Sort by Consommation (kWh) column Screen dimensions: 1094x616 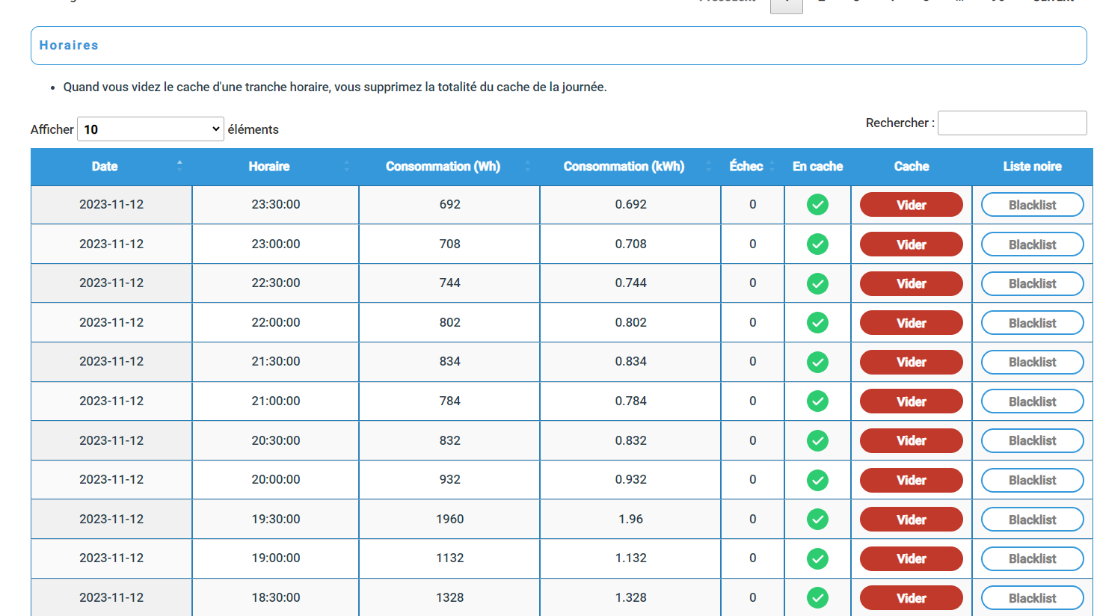pyautogui.click(x=624, y=167)
